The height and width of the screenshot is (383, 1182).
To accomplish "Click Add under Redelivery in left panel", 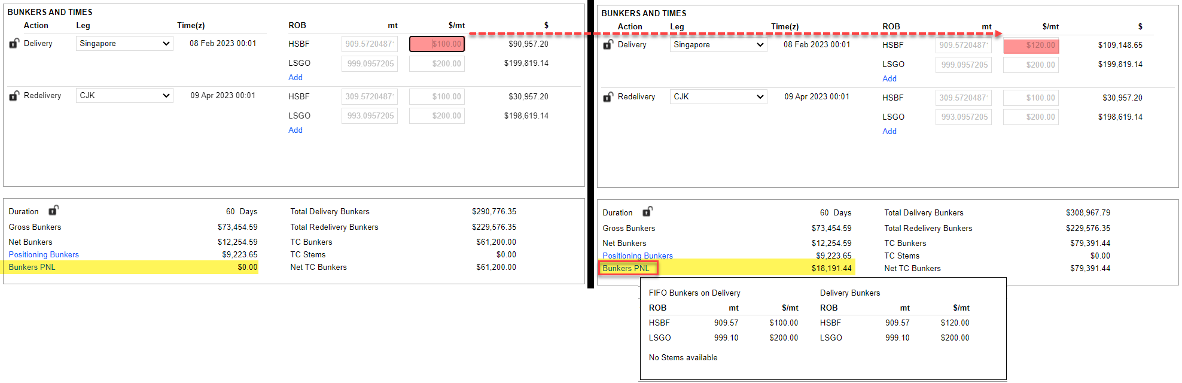I will pos(295,130).
